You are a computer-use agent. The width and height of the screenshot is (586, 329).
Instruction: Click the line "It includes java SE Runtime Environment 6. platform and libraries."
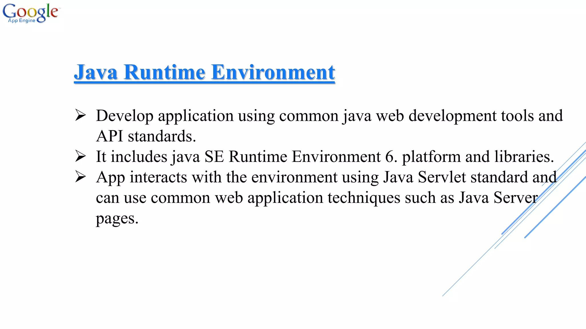point(325,157)
